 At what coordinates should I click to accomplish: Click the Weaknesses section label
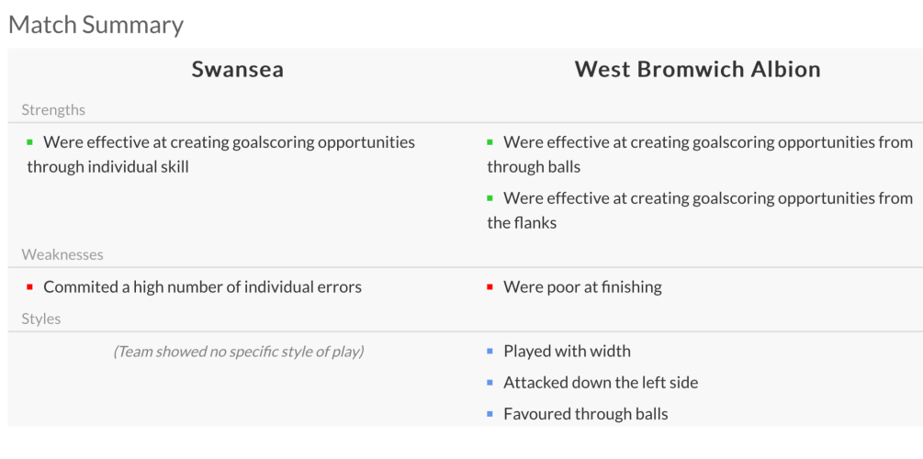pyautogui.click(x=62, y=255)
